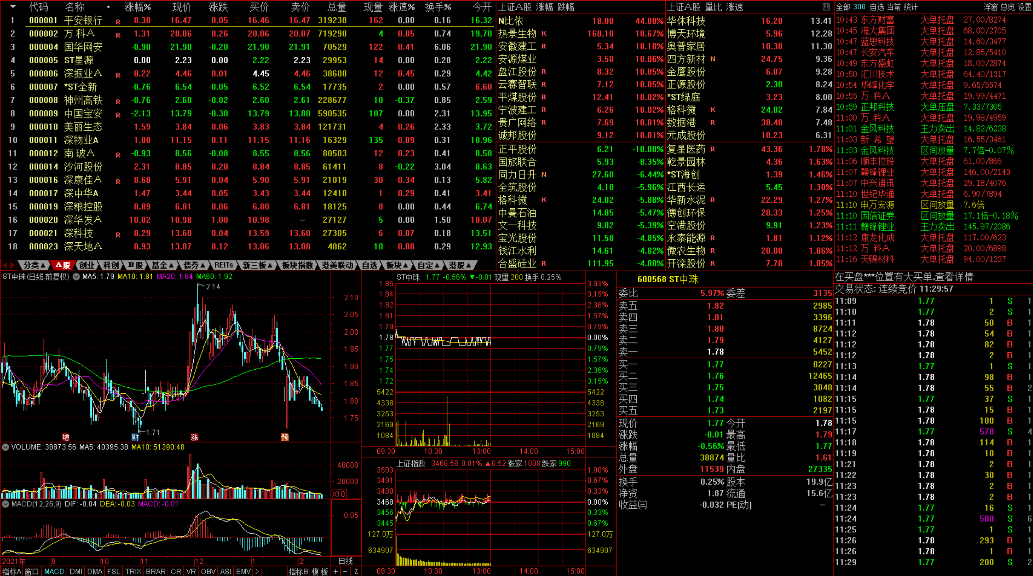Click the '>' more indicators arrow
This screenshot has width=1033, height=576.
tap(257, 572)
